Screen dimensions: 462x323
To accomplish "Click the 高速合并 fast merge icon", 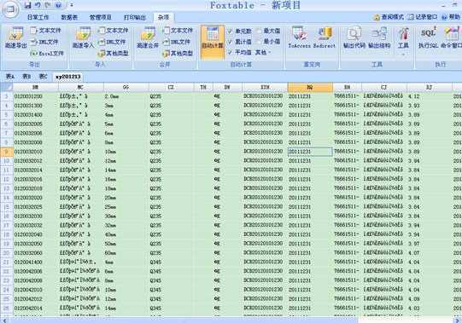I will (x=148, y=37).
